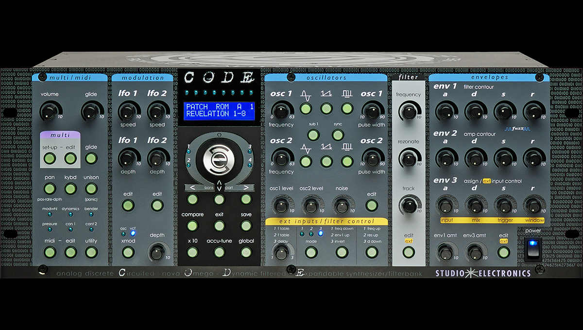This screenshot has width=583, height=330.
Task: Toggle the power switch
Action: pos(533,249)
